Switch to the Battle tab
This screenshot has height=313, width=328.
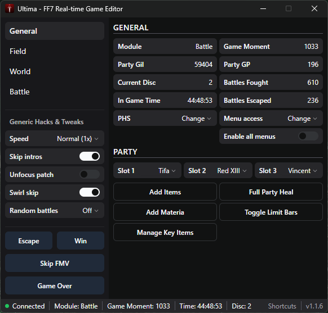click(55, 92)
